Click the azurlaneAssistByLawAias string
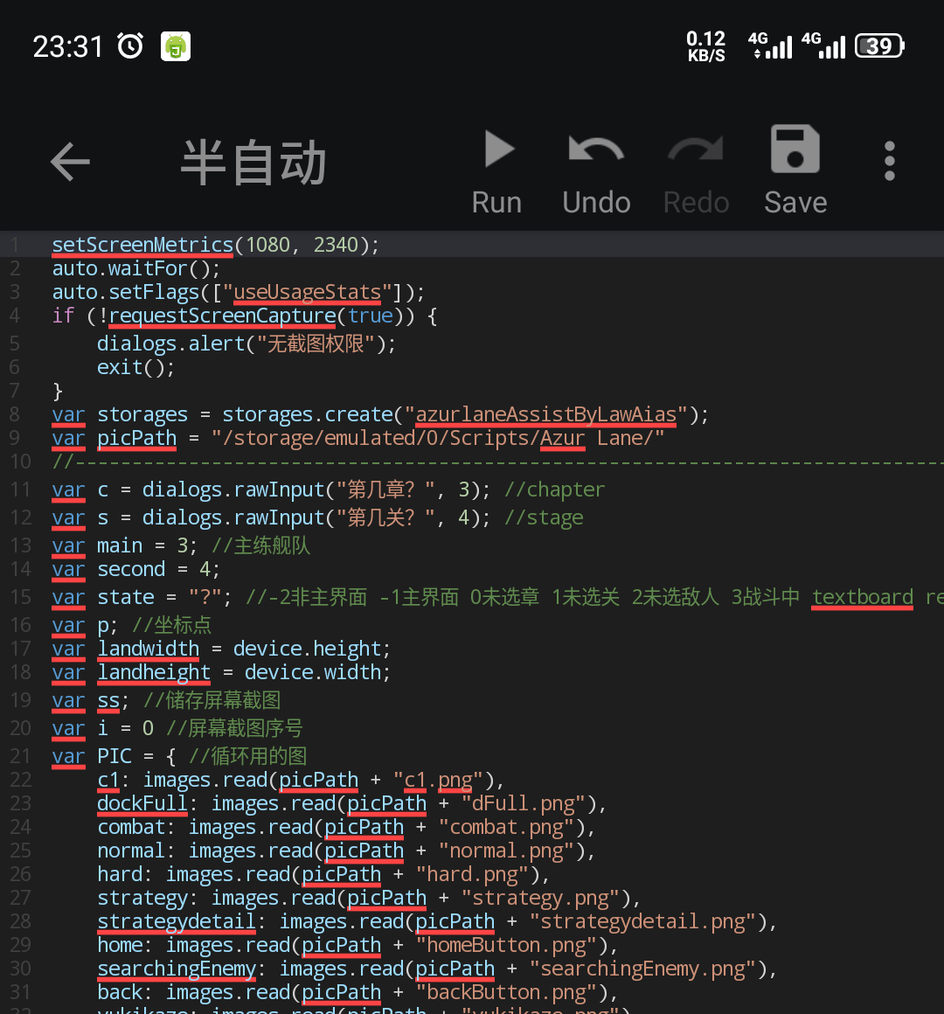Screen dimensions: 944x1014 [x=545, y=414]
